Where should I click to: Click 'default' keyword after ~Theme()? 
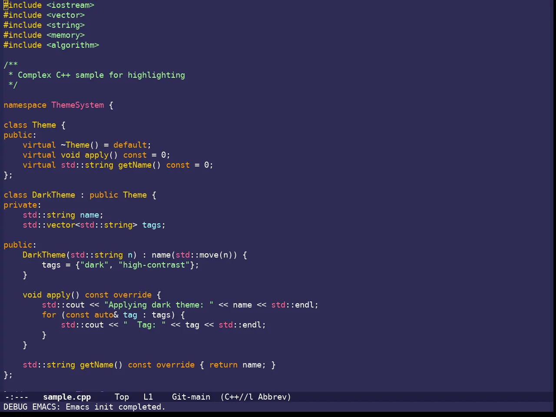pos(130,145)
